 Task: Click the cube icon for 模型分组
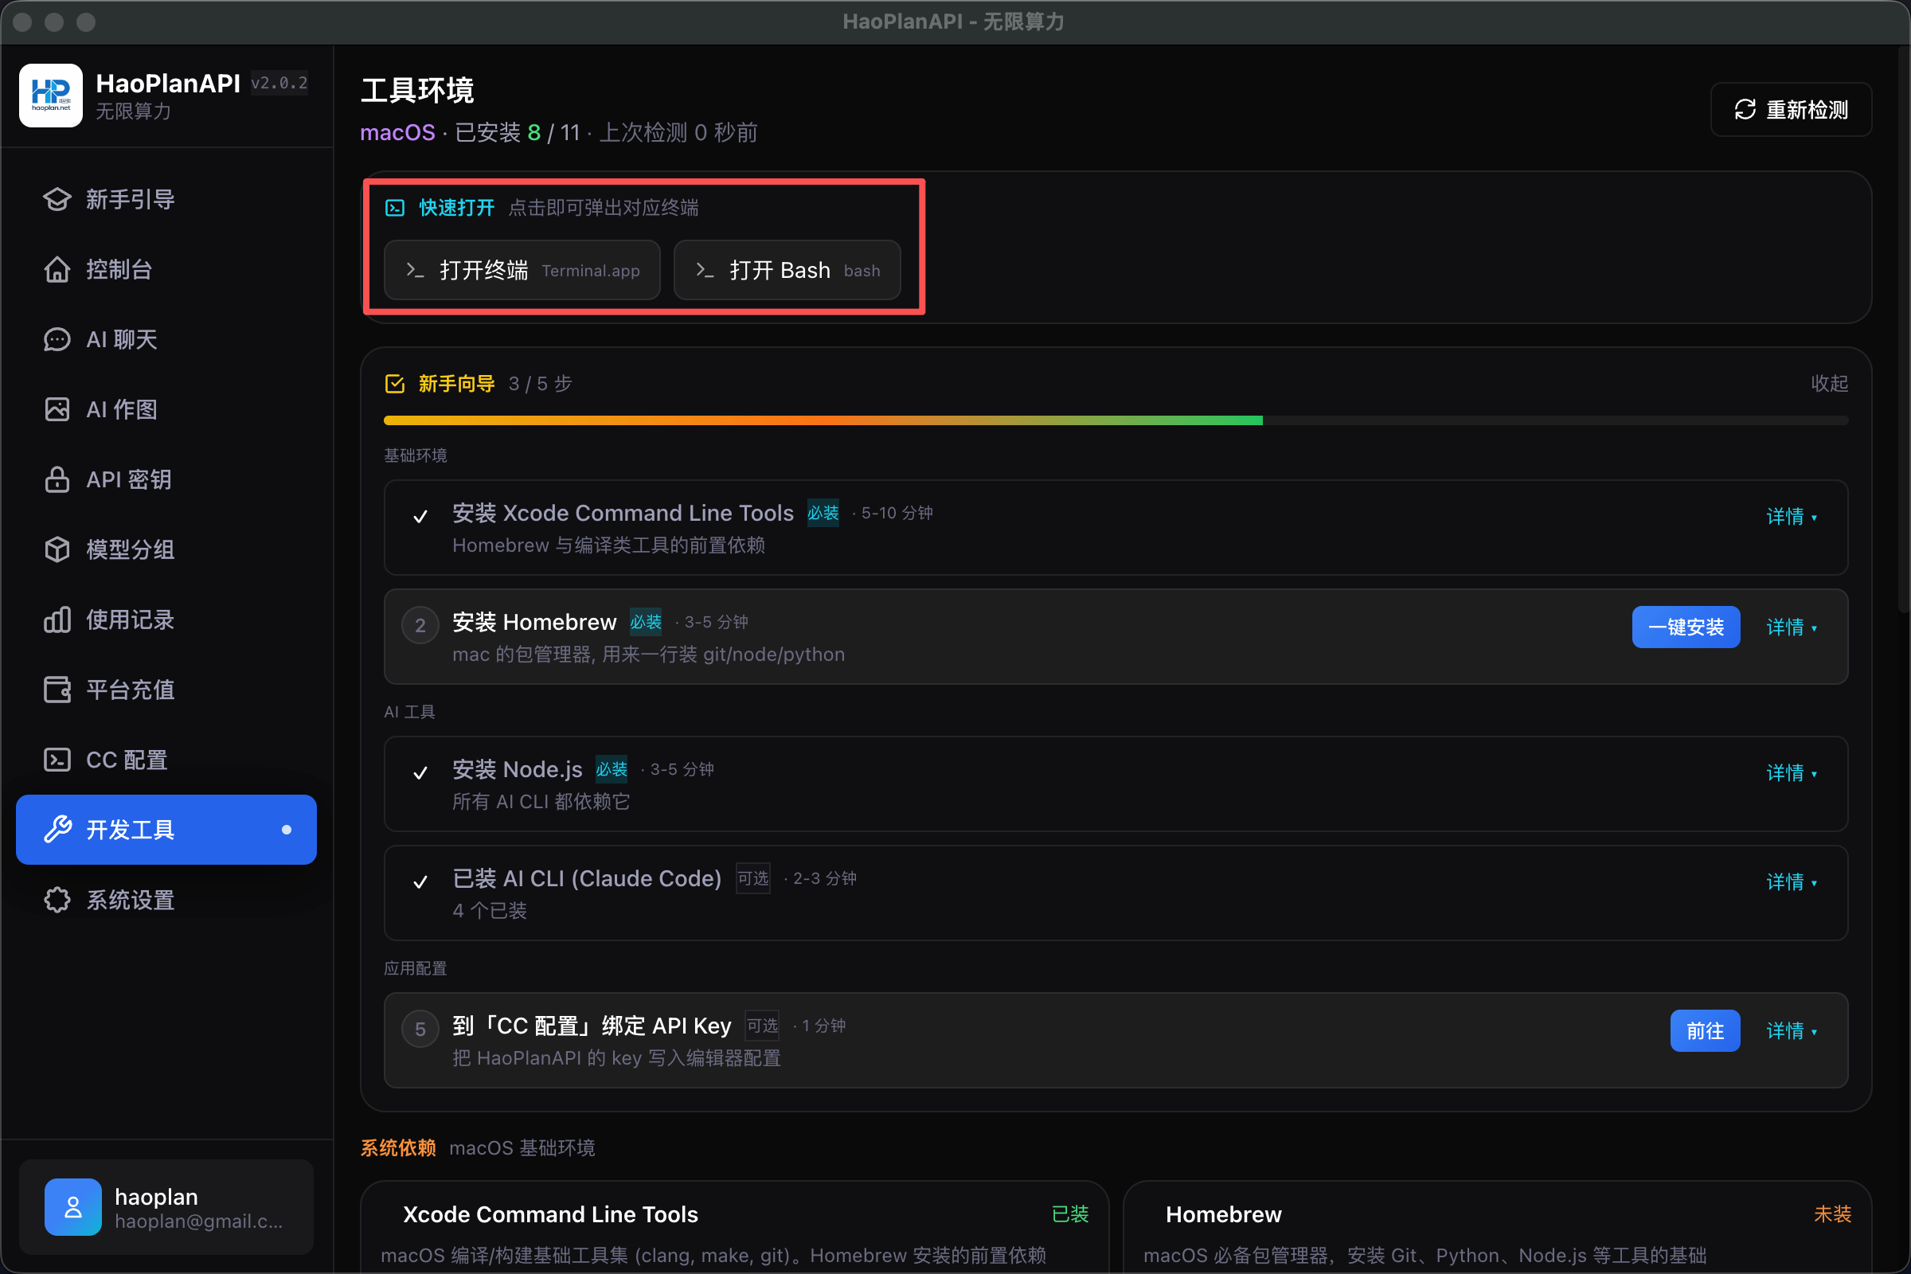(57, 549)
